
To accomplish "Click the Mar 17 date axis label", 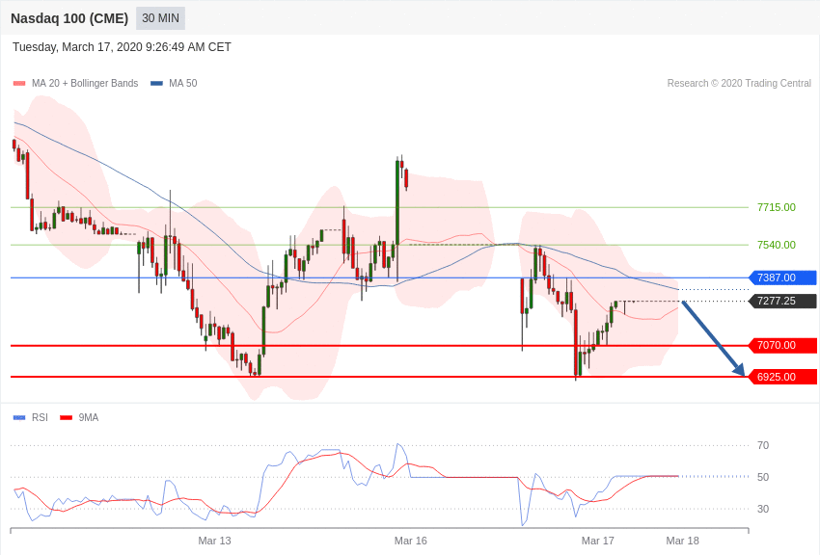I will click(x=598, y=541).
